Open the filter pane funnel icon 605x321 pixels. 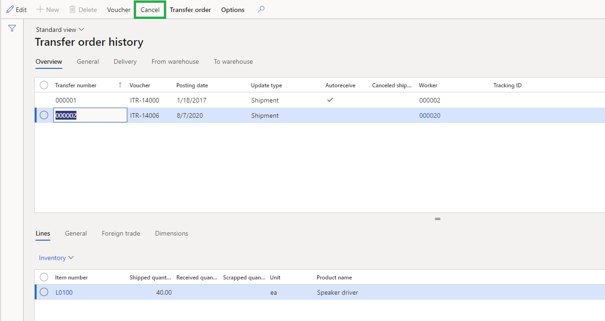[x=12, y=29]
